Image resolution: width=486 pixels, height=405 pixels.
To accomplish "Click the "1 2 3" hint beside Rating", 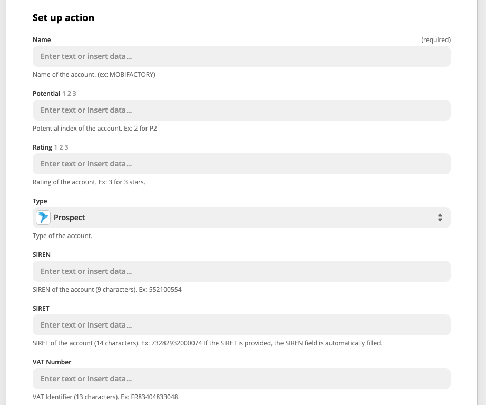I will click(x=61, y=147).
